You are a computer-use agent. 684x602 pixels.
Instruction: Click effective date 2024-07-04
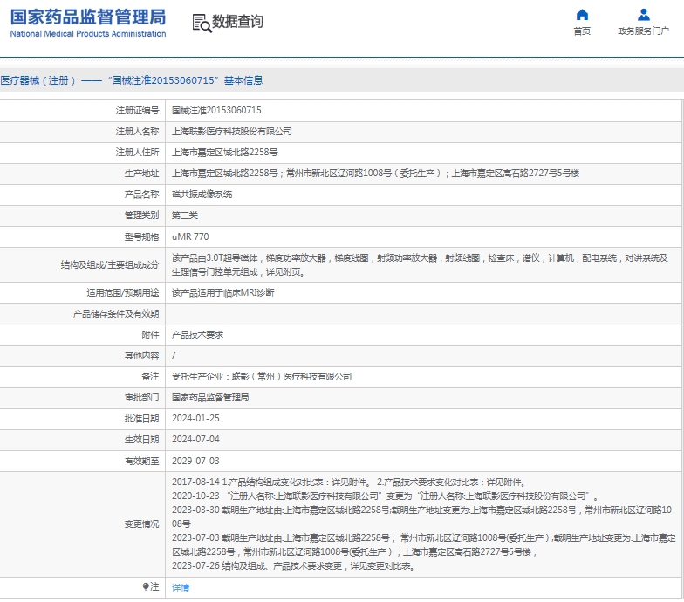click(195, 440)
